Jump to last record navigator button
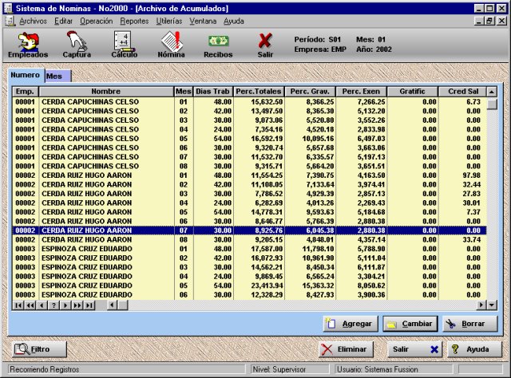Image resolution: width=511 pixels, height=378 pixels. click(89, 305)
